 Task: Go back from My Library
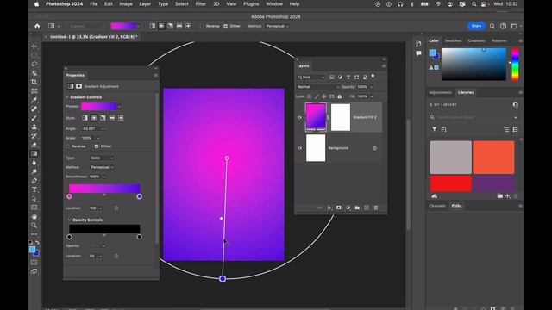(431, 105)
